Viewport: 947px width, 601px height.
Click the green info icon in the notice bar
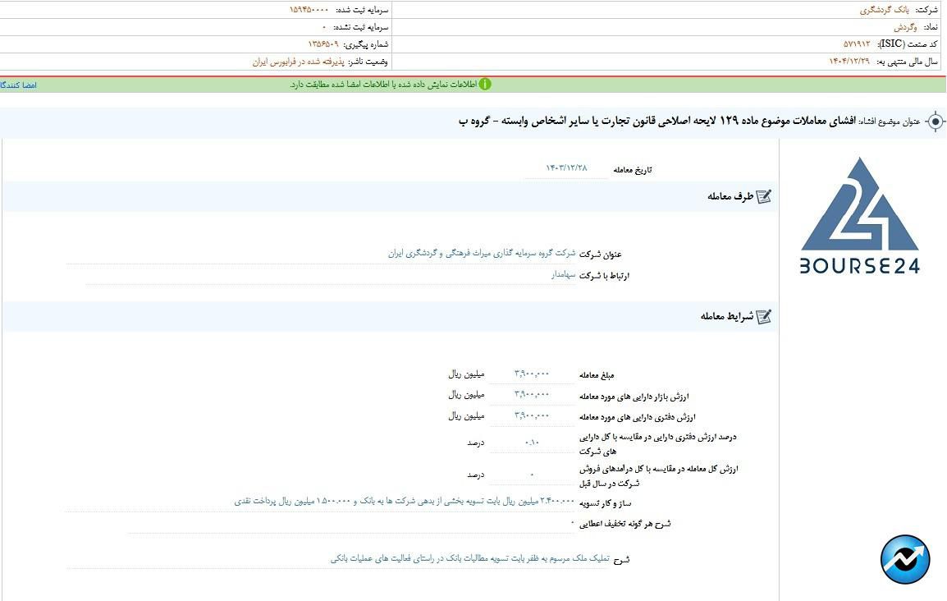pyautogui.click(x=485, y=84)
